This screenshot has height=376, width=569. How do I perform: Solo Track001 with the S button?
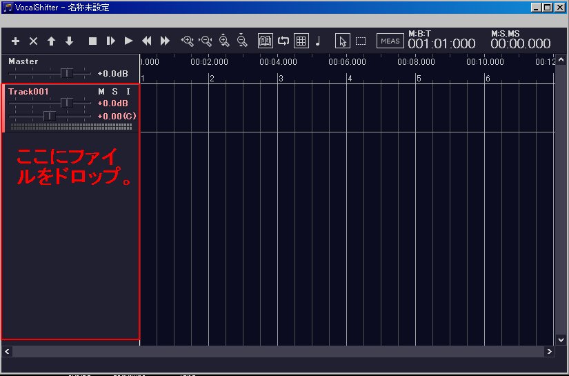point(114,92)
